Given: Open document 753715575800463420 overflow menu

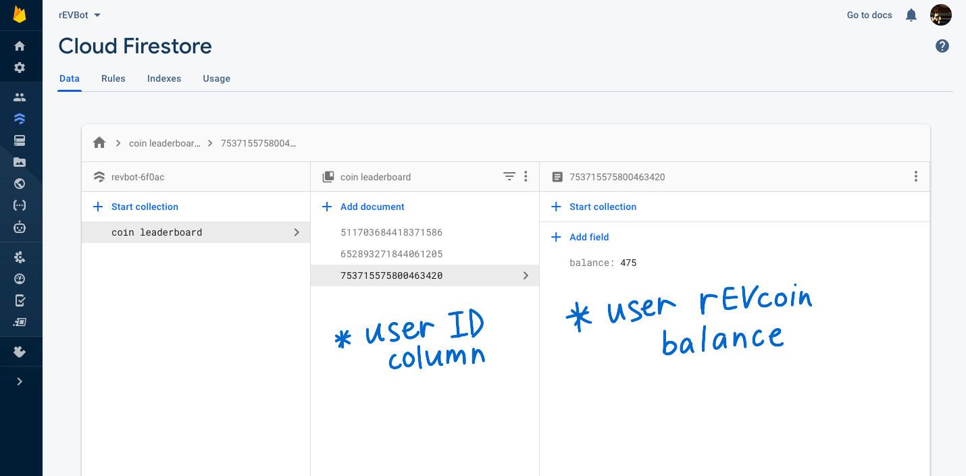Looking at the screenshot, I should (916, 176).
